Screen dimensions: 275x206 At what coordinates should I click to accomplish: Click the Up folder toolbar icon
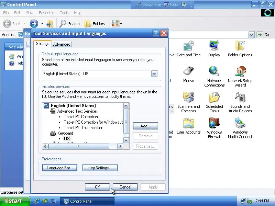(50, 24)
